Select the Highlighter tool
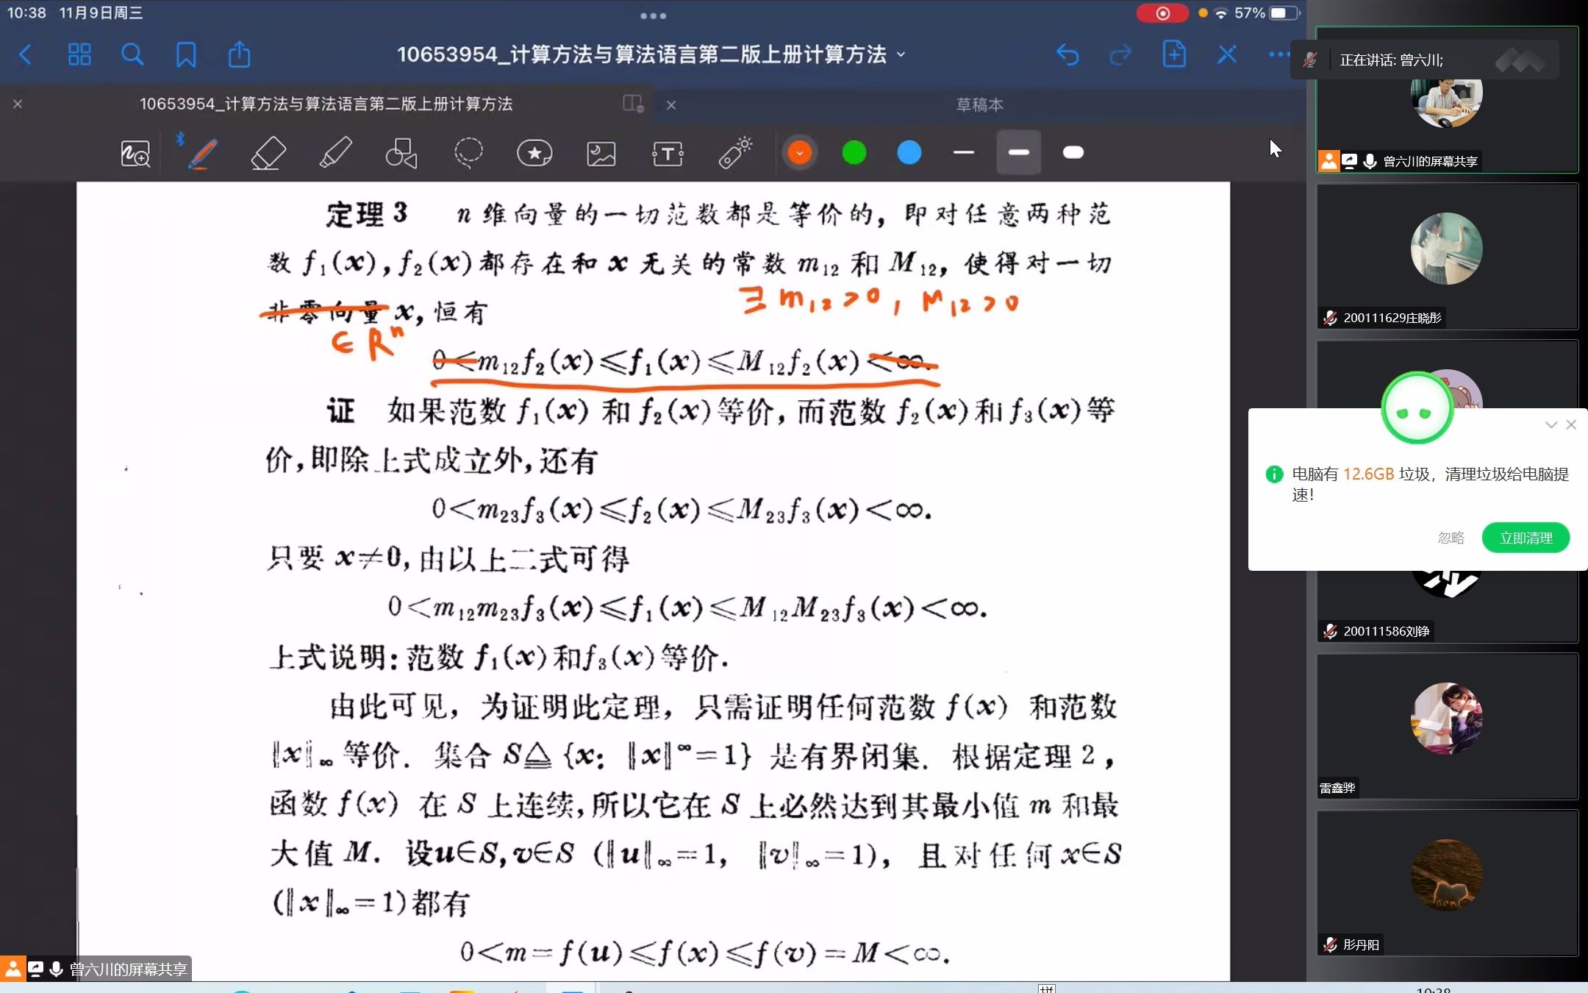This screenshot has height=993, width=1588. [335, 153]
